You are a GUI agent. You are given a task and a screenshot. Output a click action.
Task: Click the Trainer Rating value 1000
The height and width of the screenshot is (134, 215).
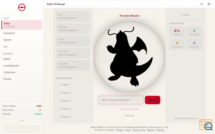pyautogui.click(x=39, y=106)
